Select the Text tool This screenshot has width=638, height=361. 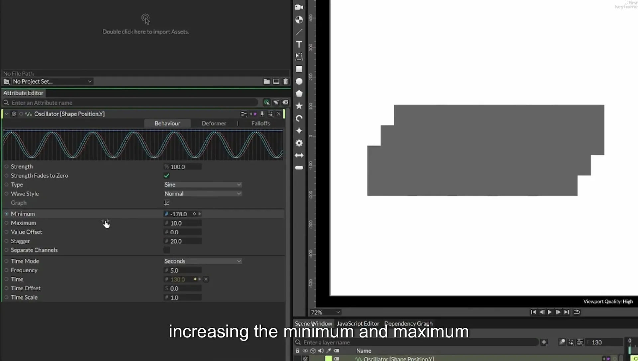pyautogui.click(x=299, y=44)
